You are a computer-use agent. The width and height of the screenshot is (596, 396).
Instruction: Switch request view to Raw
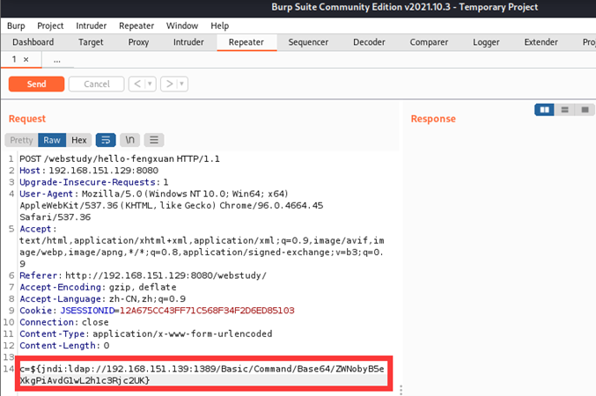52,140
